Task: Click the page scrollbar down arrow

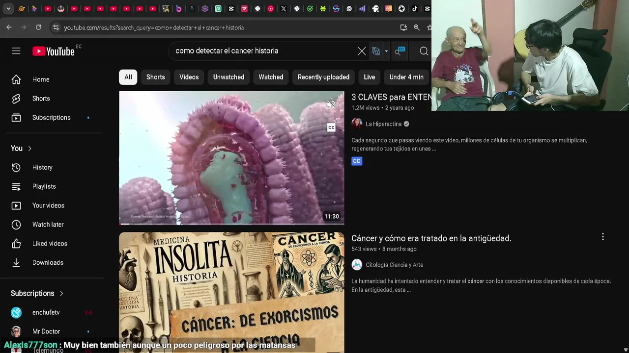Action: pyautogui.click(x=625, y=350)
